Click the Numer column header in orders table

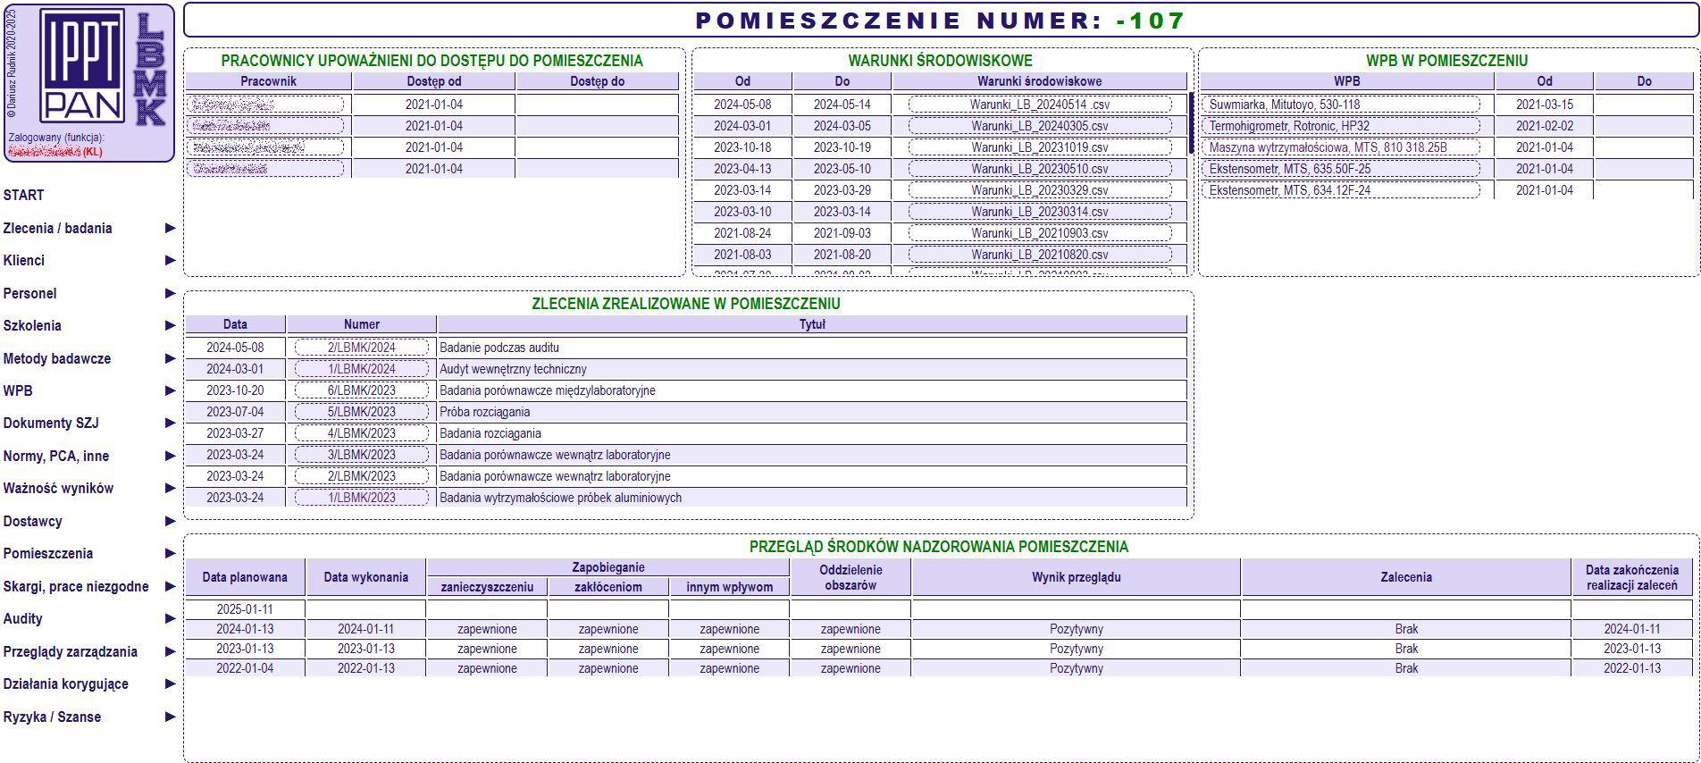pyautogui.click(x=362, y=324)
